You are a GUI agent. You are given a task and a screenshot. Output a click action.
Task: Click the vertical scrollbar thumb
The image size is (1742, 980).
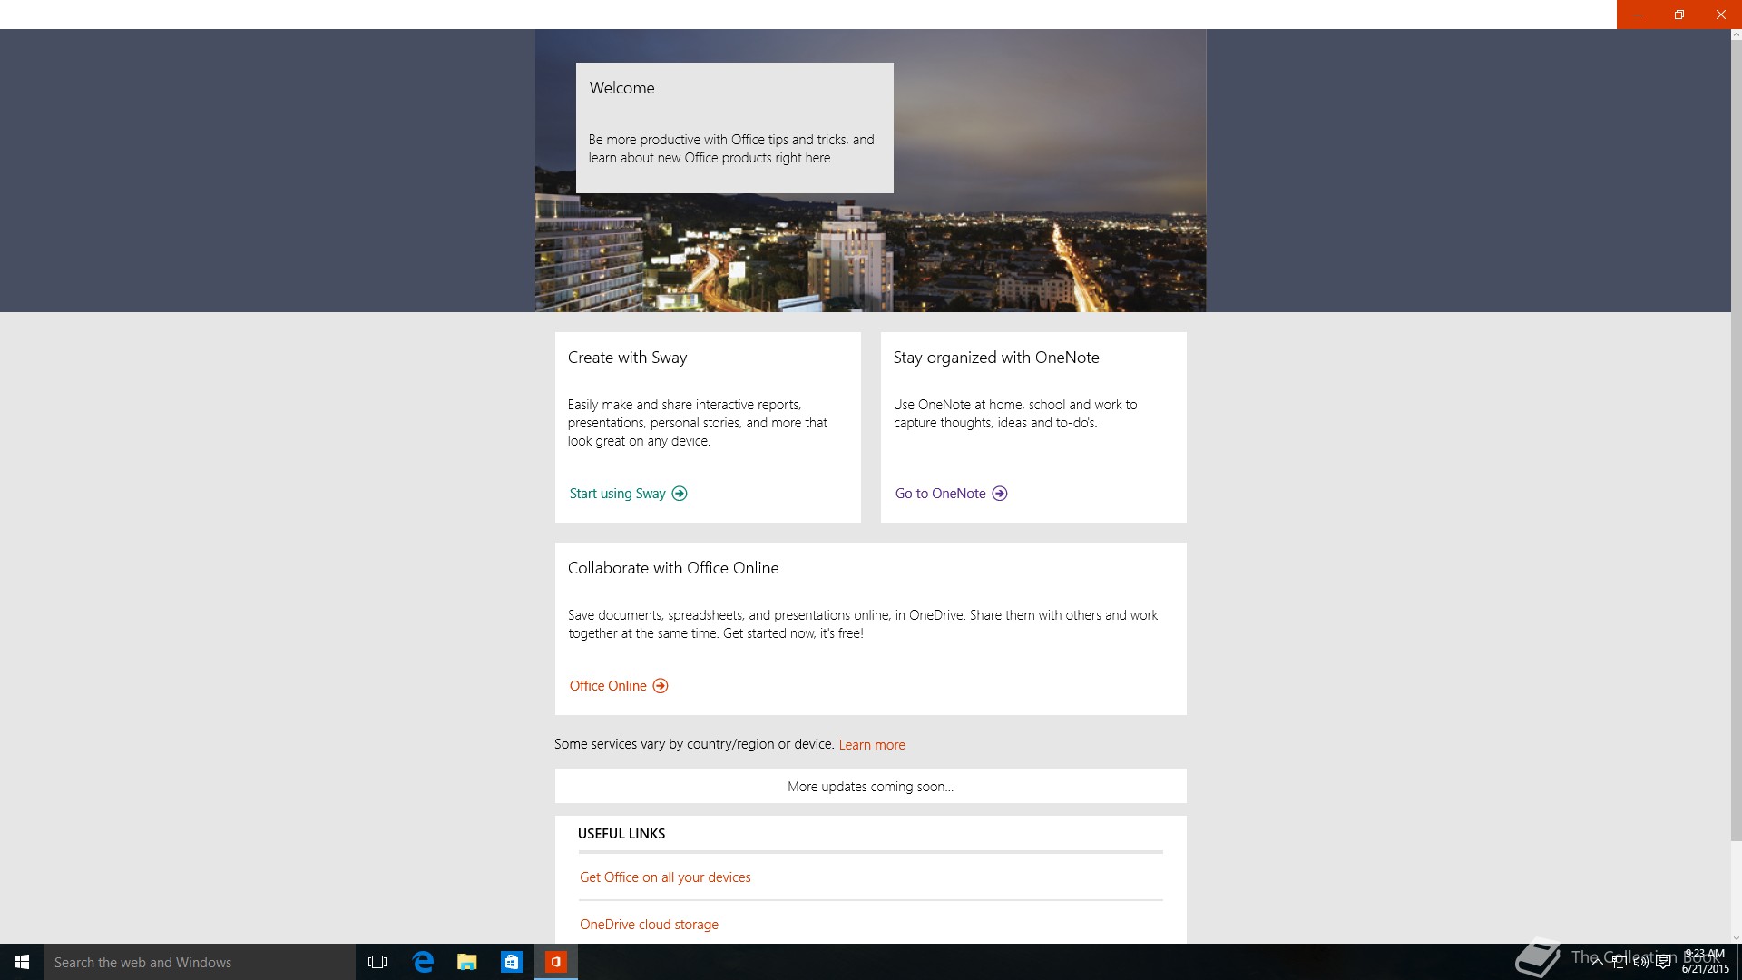(1737, 441)
